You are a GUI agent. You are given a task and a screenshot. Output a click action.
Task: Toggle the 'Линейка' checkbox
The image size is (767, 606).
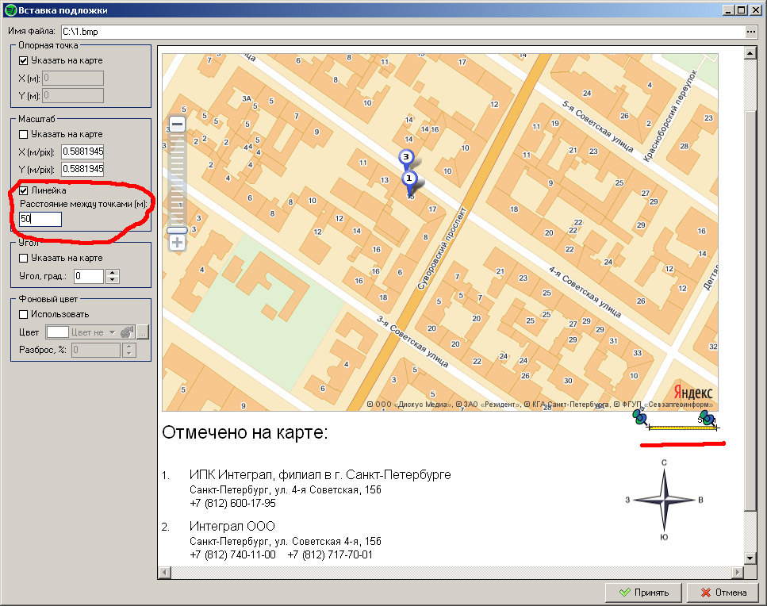point(24,190)
